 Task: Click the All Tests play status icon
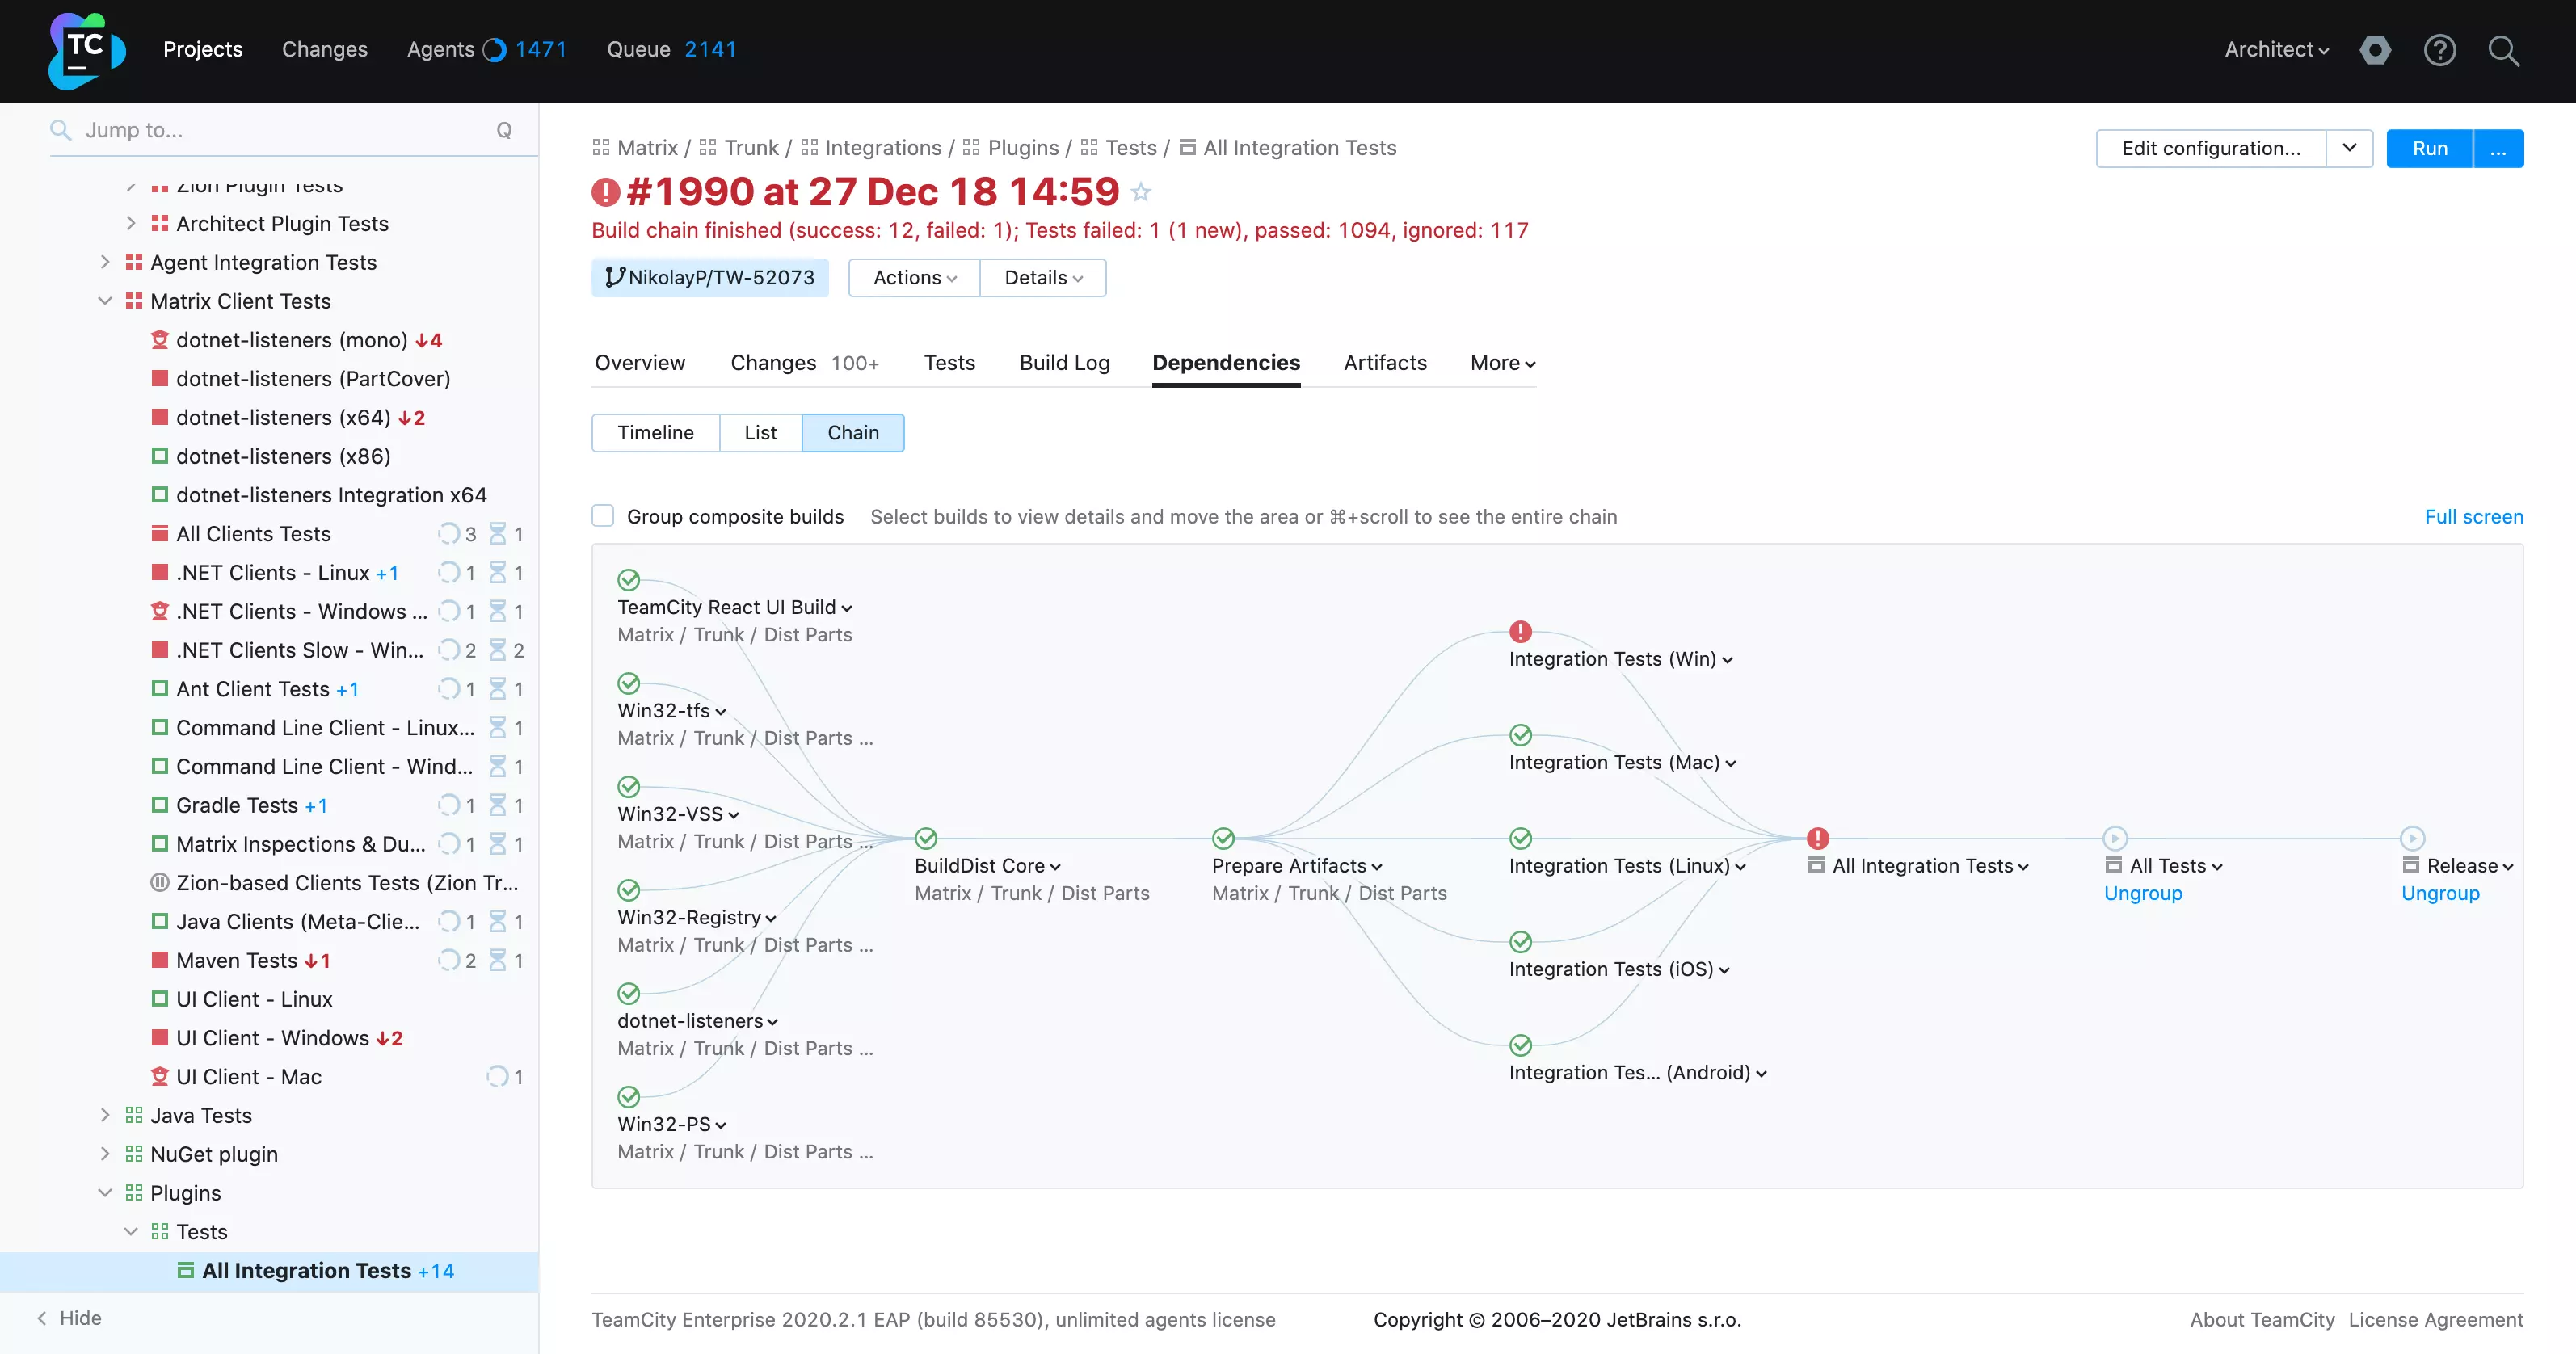point(2114,838)
